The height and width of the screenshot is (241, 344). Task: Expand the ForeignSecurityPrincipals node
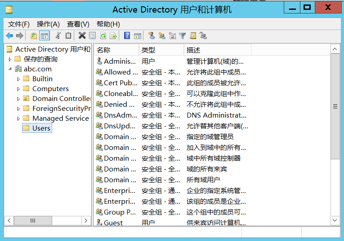pyautogui.click(x=18, y=109)
